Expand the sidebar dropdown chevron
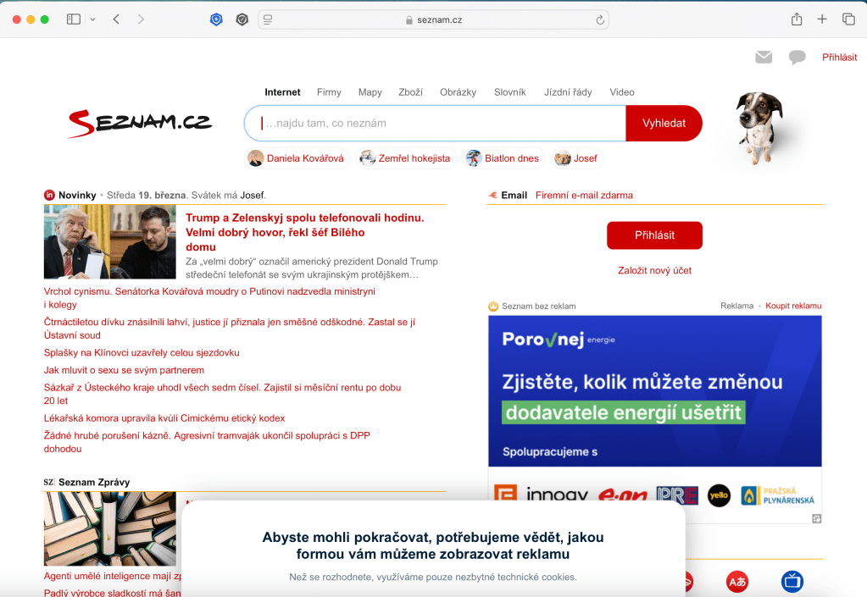867x597 pixels. tap(92, 19)
